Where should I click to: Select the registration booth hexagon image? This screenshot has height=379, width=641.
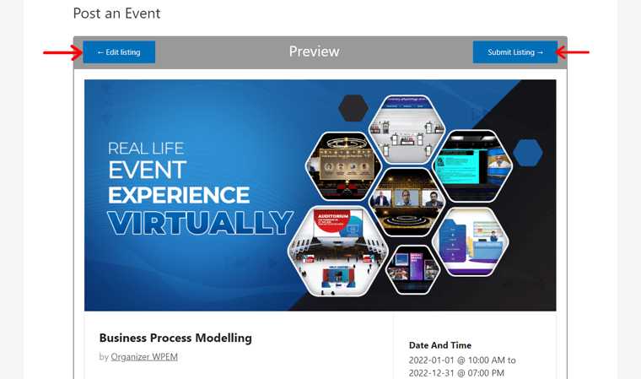[x=470, y=240]
